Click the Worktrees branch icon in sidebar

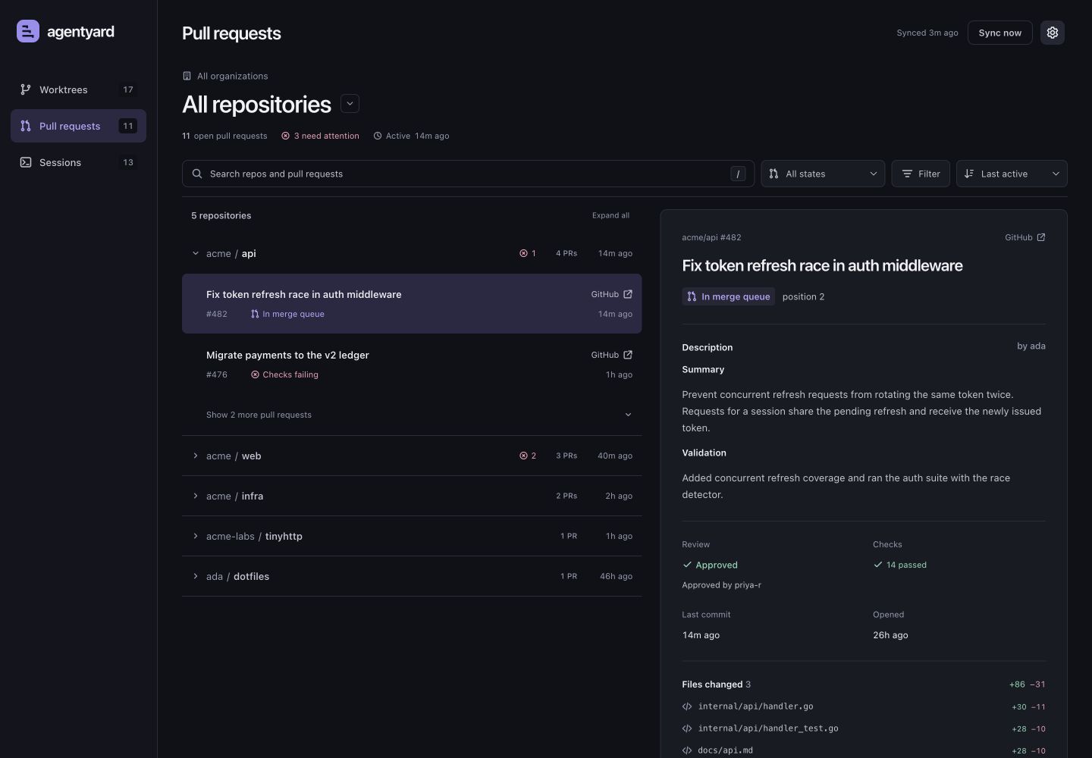26,89
